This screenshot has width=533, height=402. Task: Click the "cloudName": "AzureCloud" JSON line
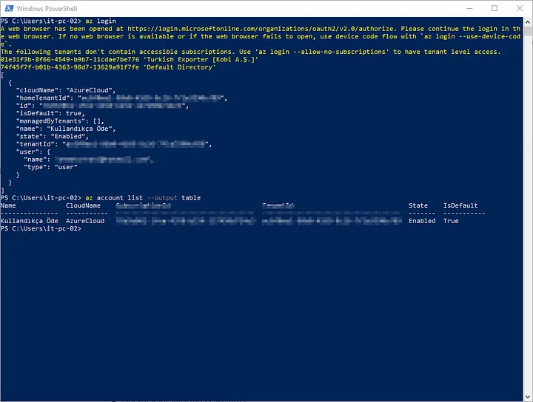click(65, 89)
